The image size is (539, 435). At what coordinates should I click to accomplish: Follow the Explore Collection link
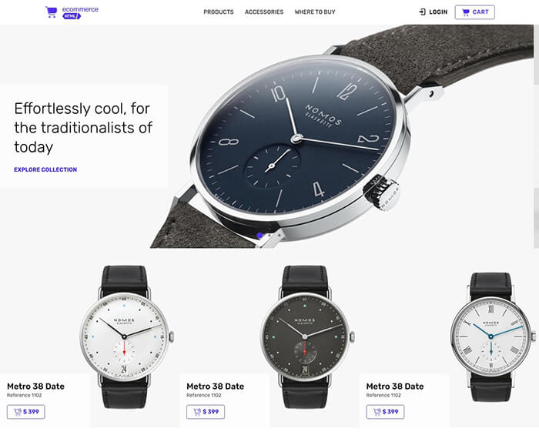tap(45, 169)
